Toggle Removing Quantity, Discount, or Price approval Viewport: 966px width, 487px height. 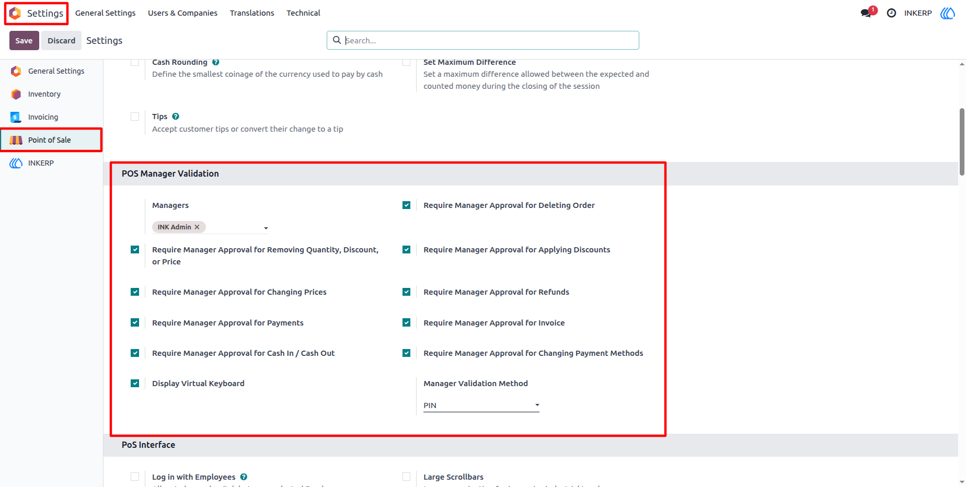[135, 250]
